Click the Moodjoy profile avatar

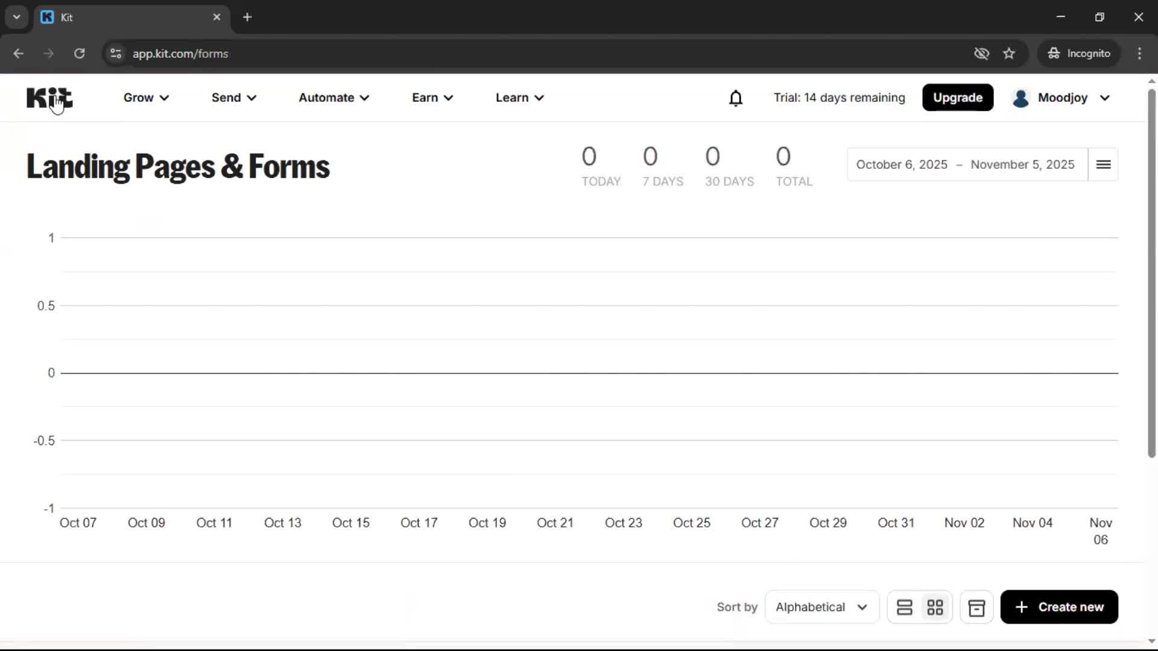pos(1021,98)
